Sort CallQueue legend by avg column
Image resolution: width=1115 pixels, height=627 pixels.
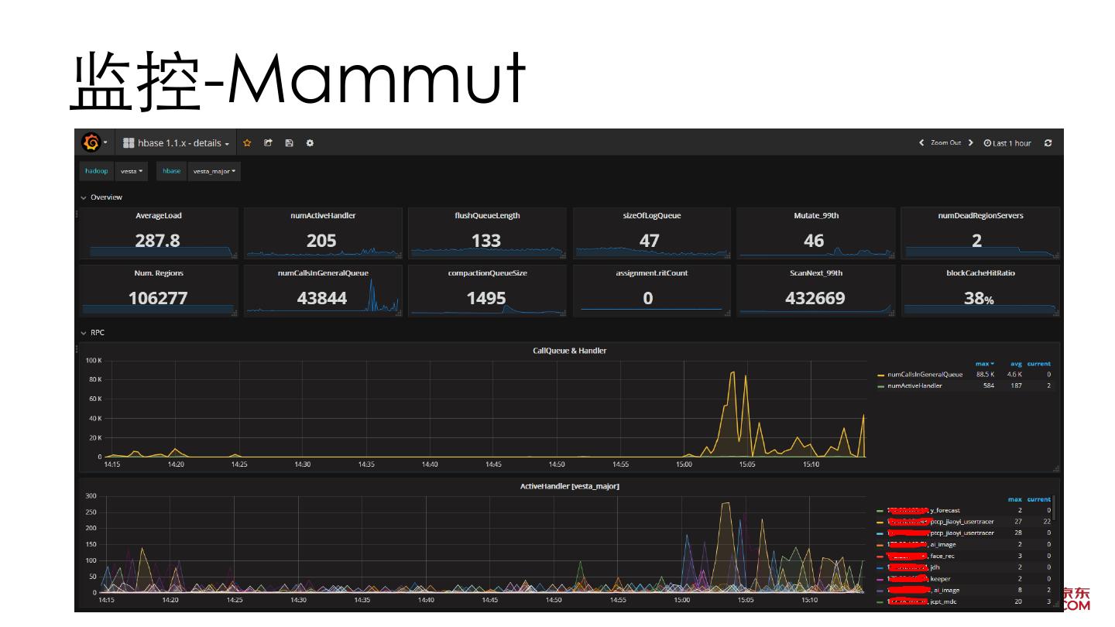tap(1016, 364)
